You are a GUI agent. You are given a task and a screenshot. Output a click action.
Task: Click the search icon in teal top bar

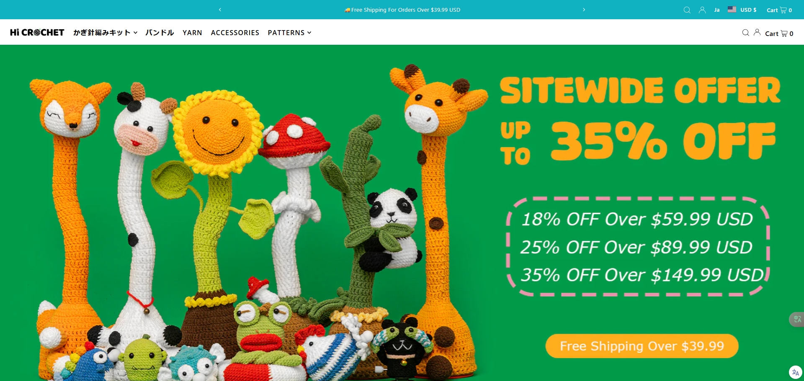687,10
